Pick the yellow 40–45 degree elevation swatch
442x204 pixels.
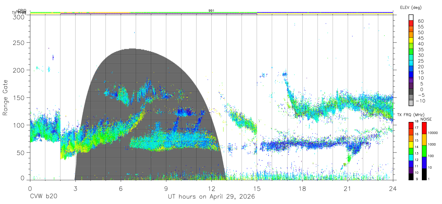click(411, 41)
